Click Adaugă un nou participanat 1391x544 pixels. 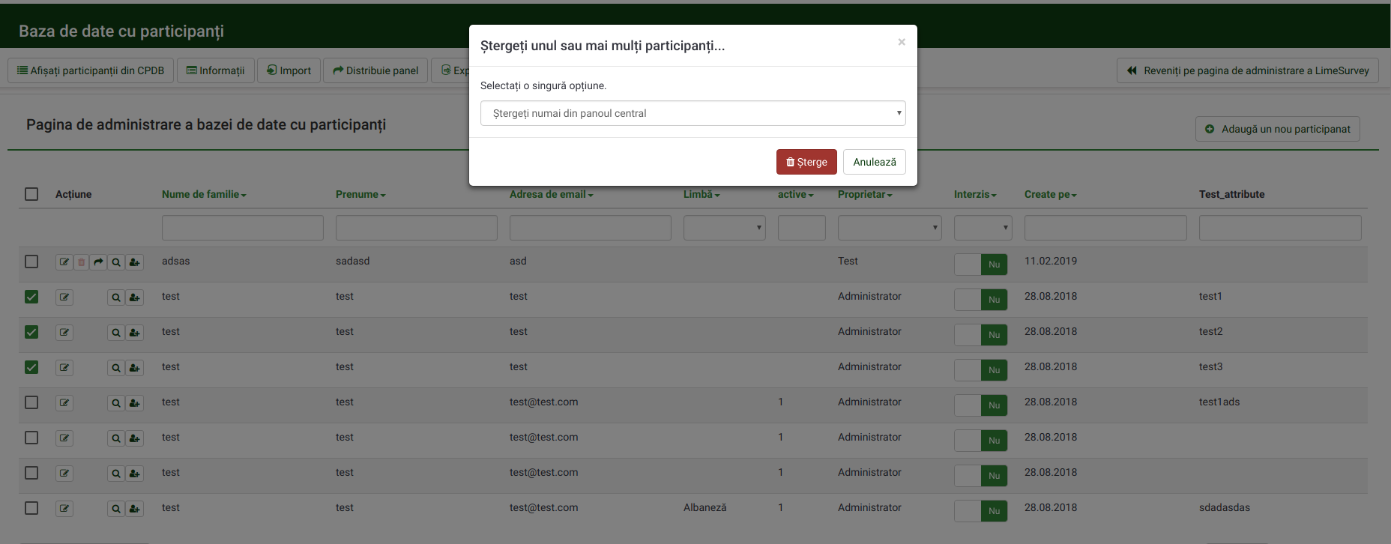[1278, 129]
